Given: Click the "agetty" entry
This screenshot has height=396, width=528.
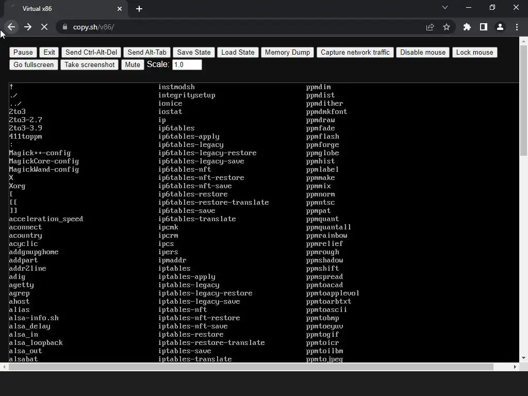Looking at the screenshot, I should point(21,285).
